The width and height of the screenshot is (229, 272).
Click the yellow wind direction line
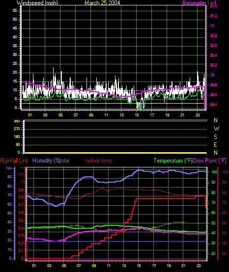(x=116, y=153)
